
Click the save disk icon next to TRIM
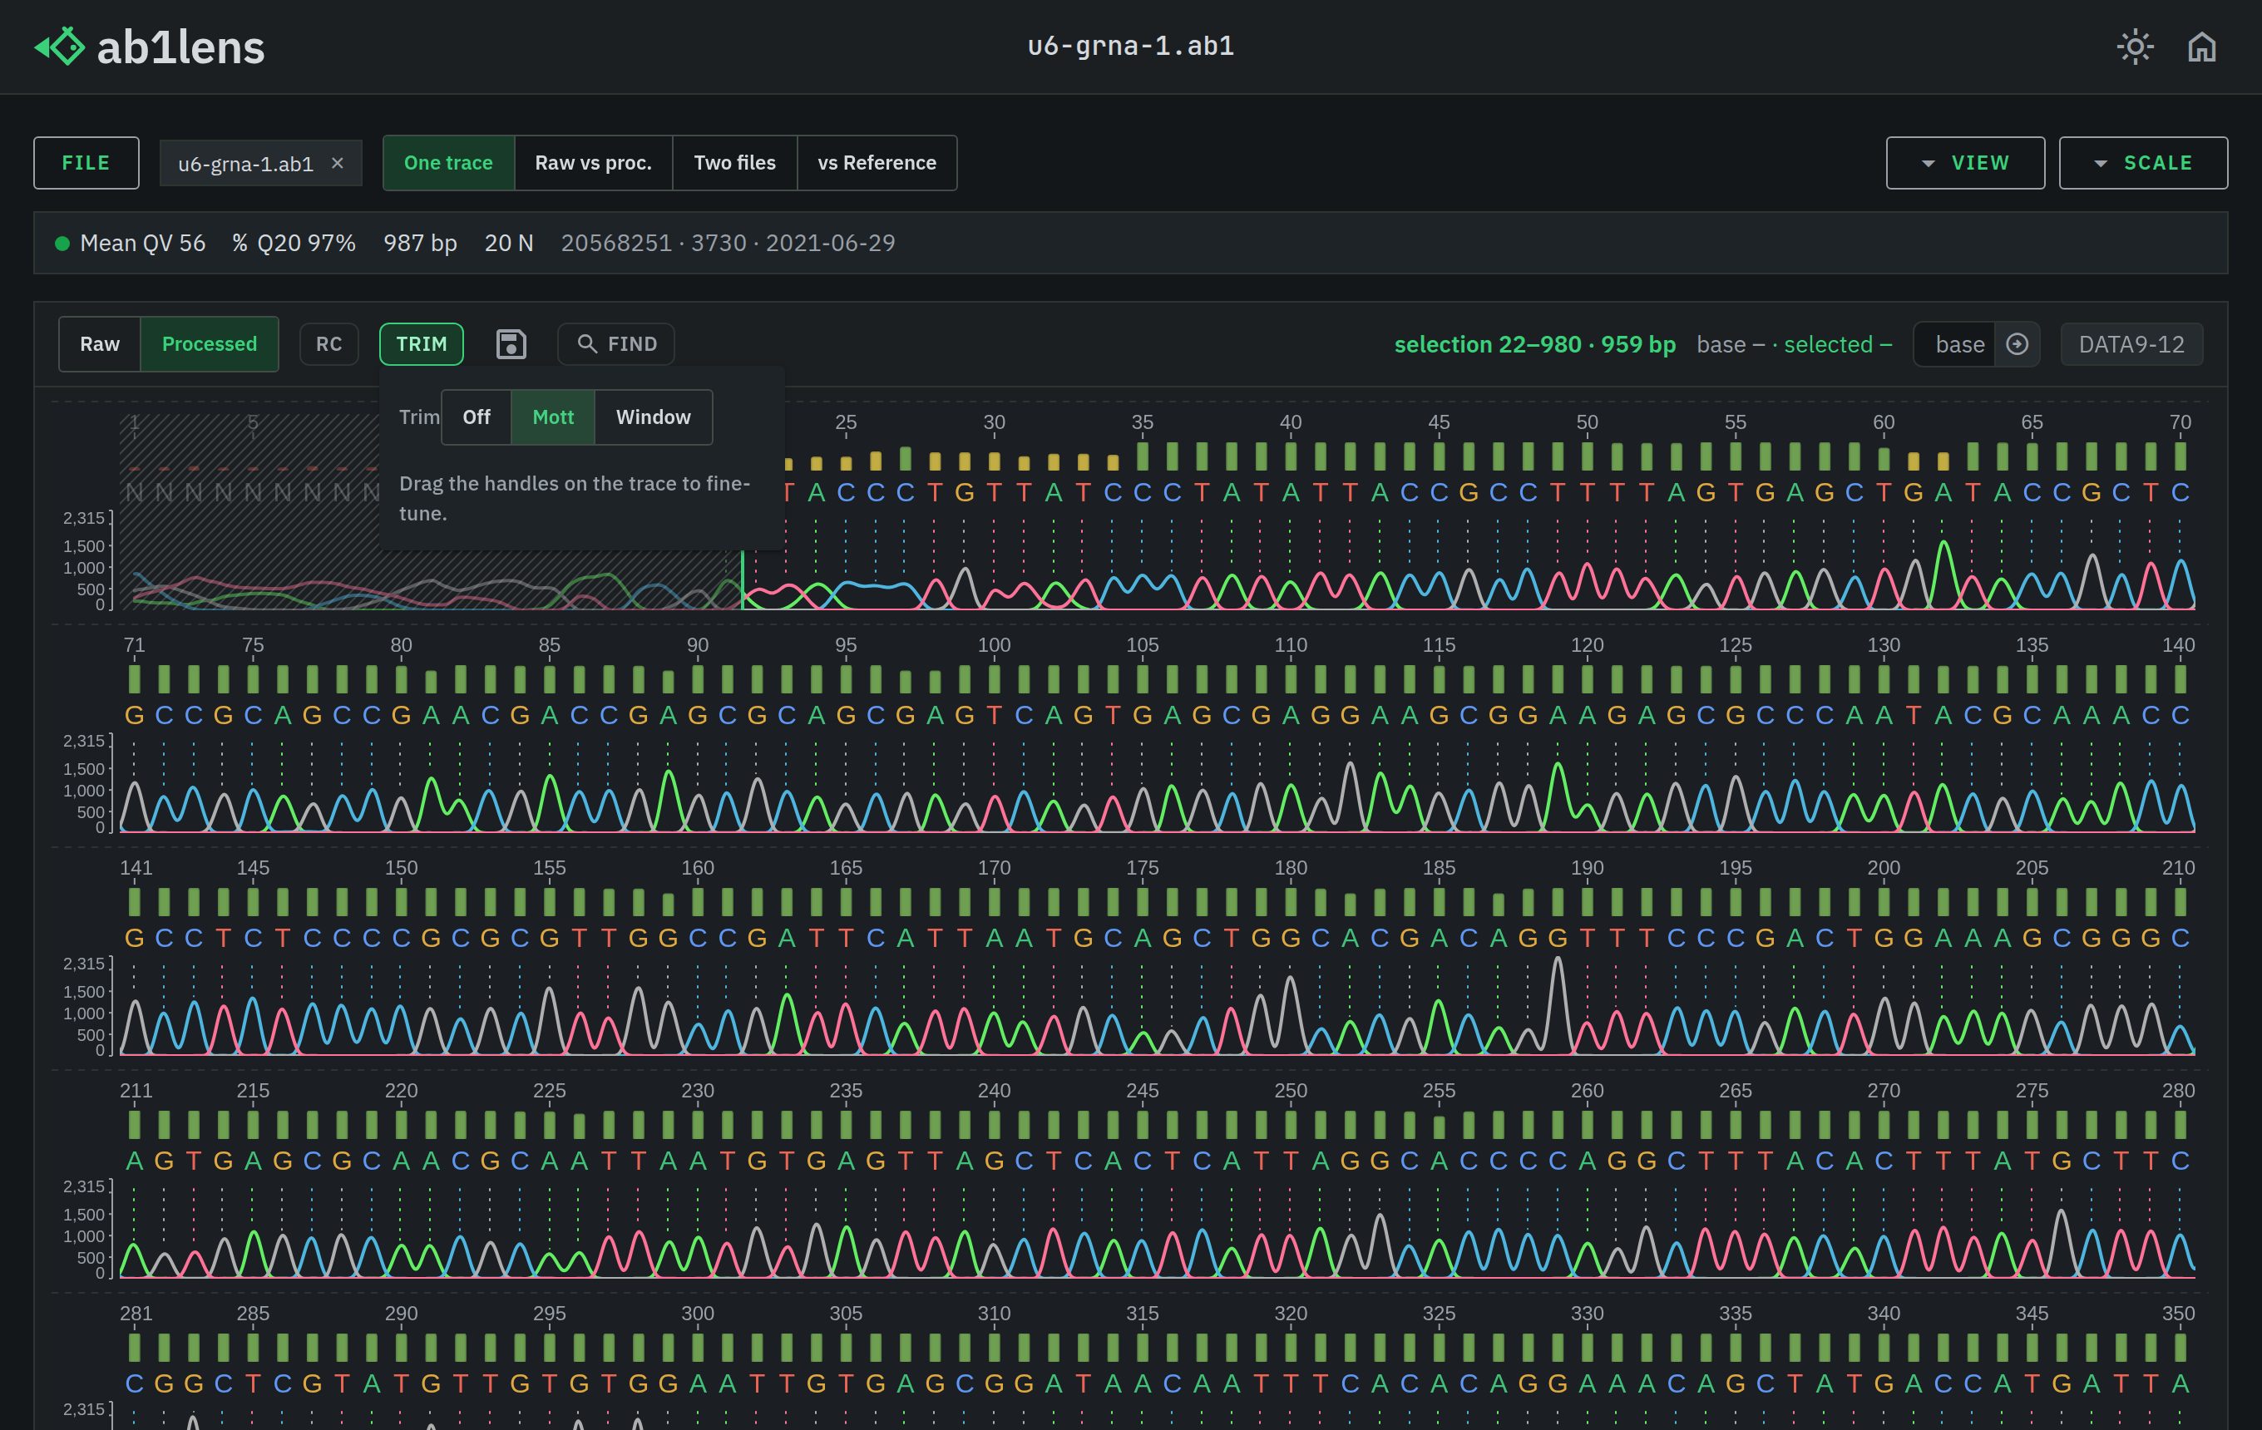pos(510,343)
